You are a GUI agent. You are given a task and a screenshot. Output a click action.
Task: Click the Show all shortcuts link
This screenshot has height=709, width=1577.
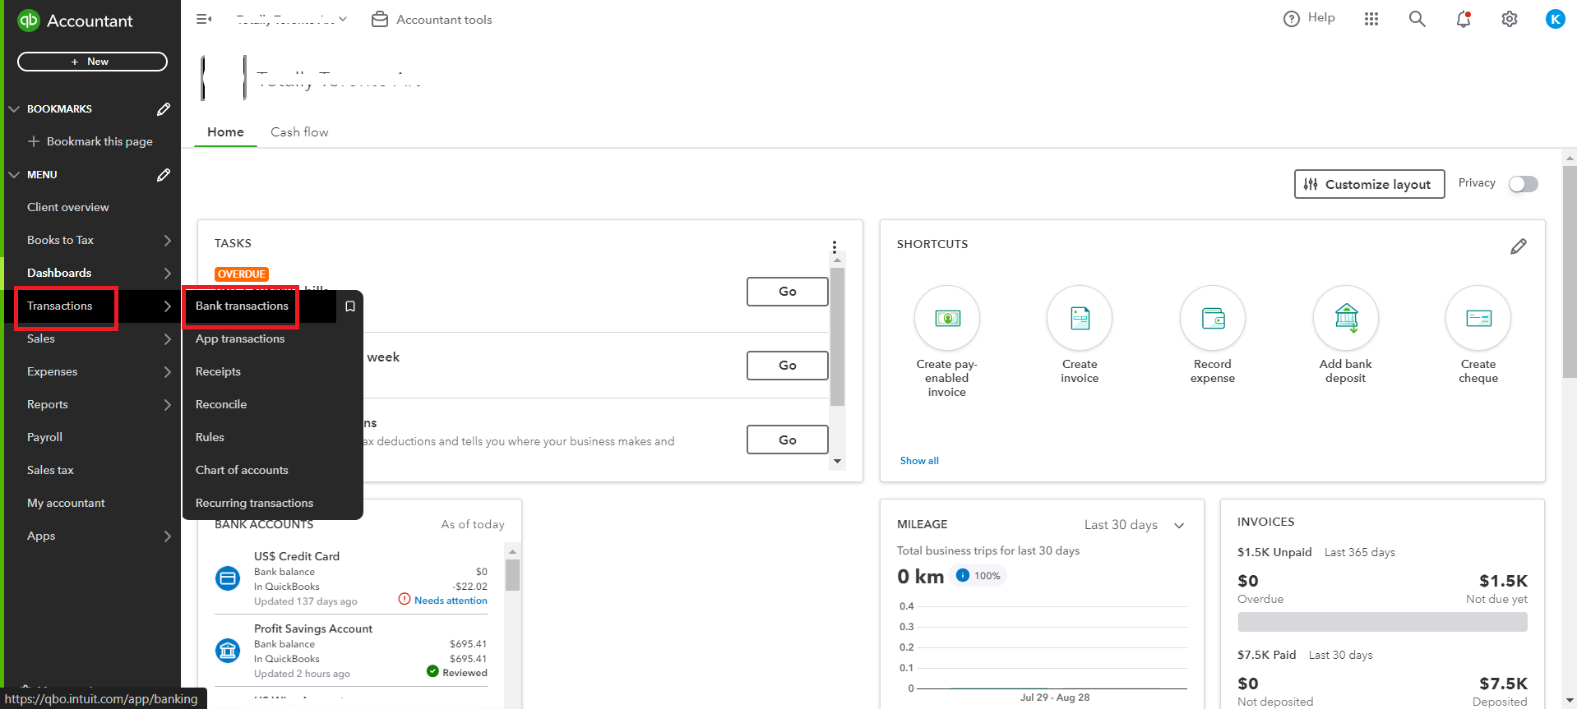pos(919,461)
